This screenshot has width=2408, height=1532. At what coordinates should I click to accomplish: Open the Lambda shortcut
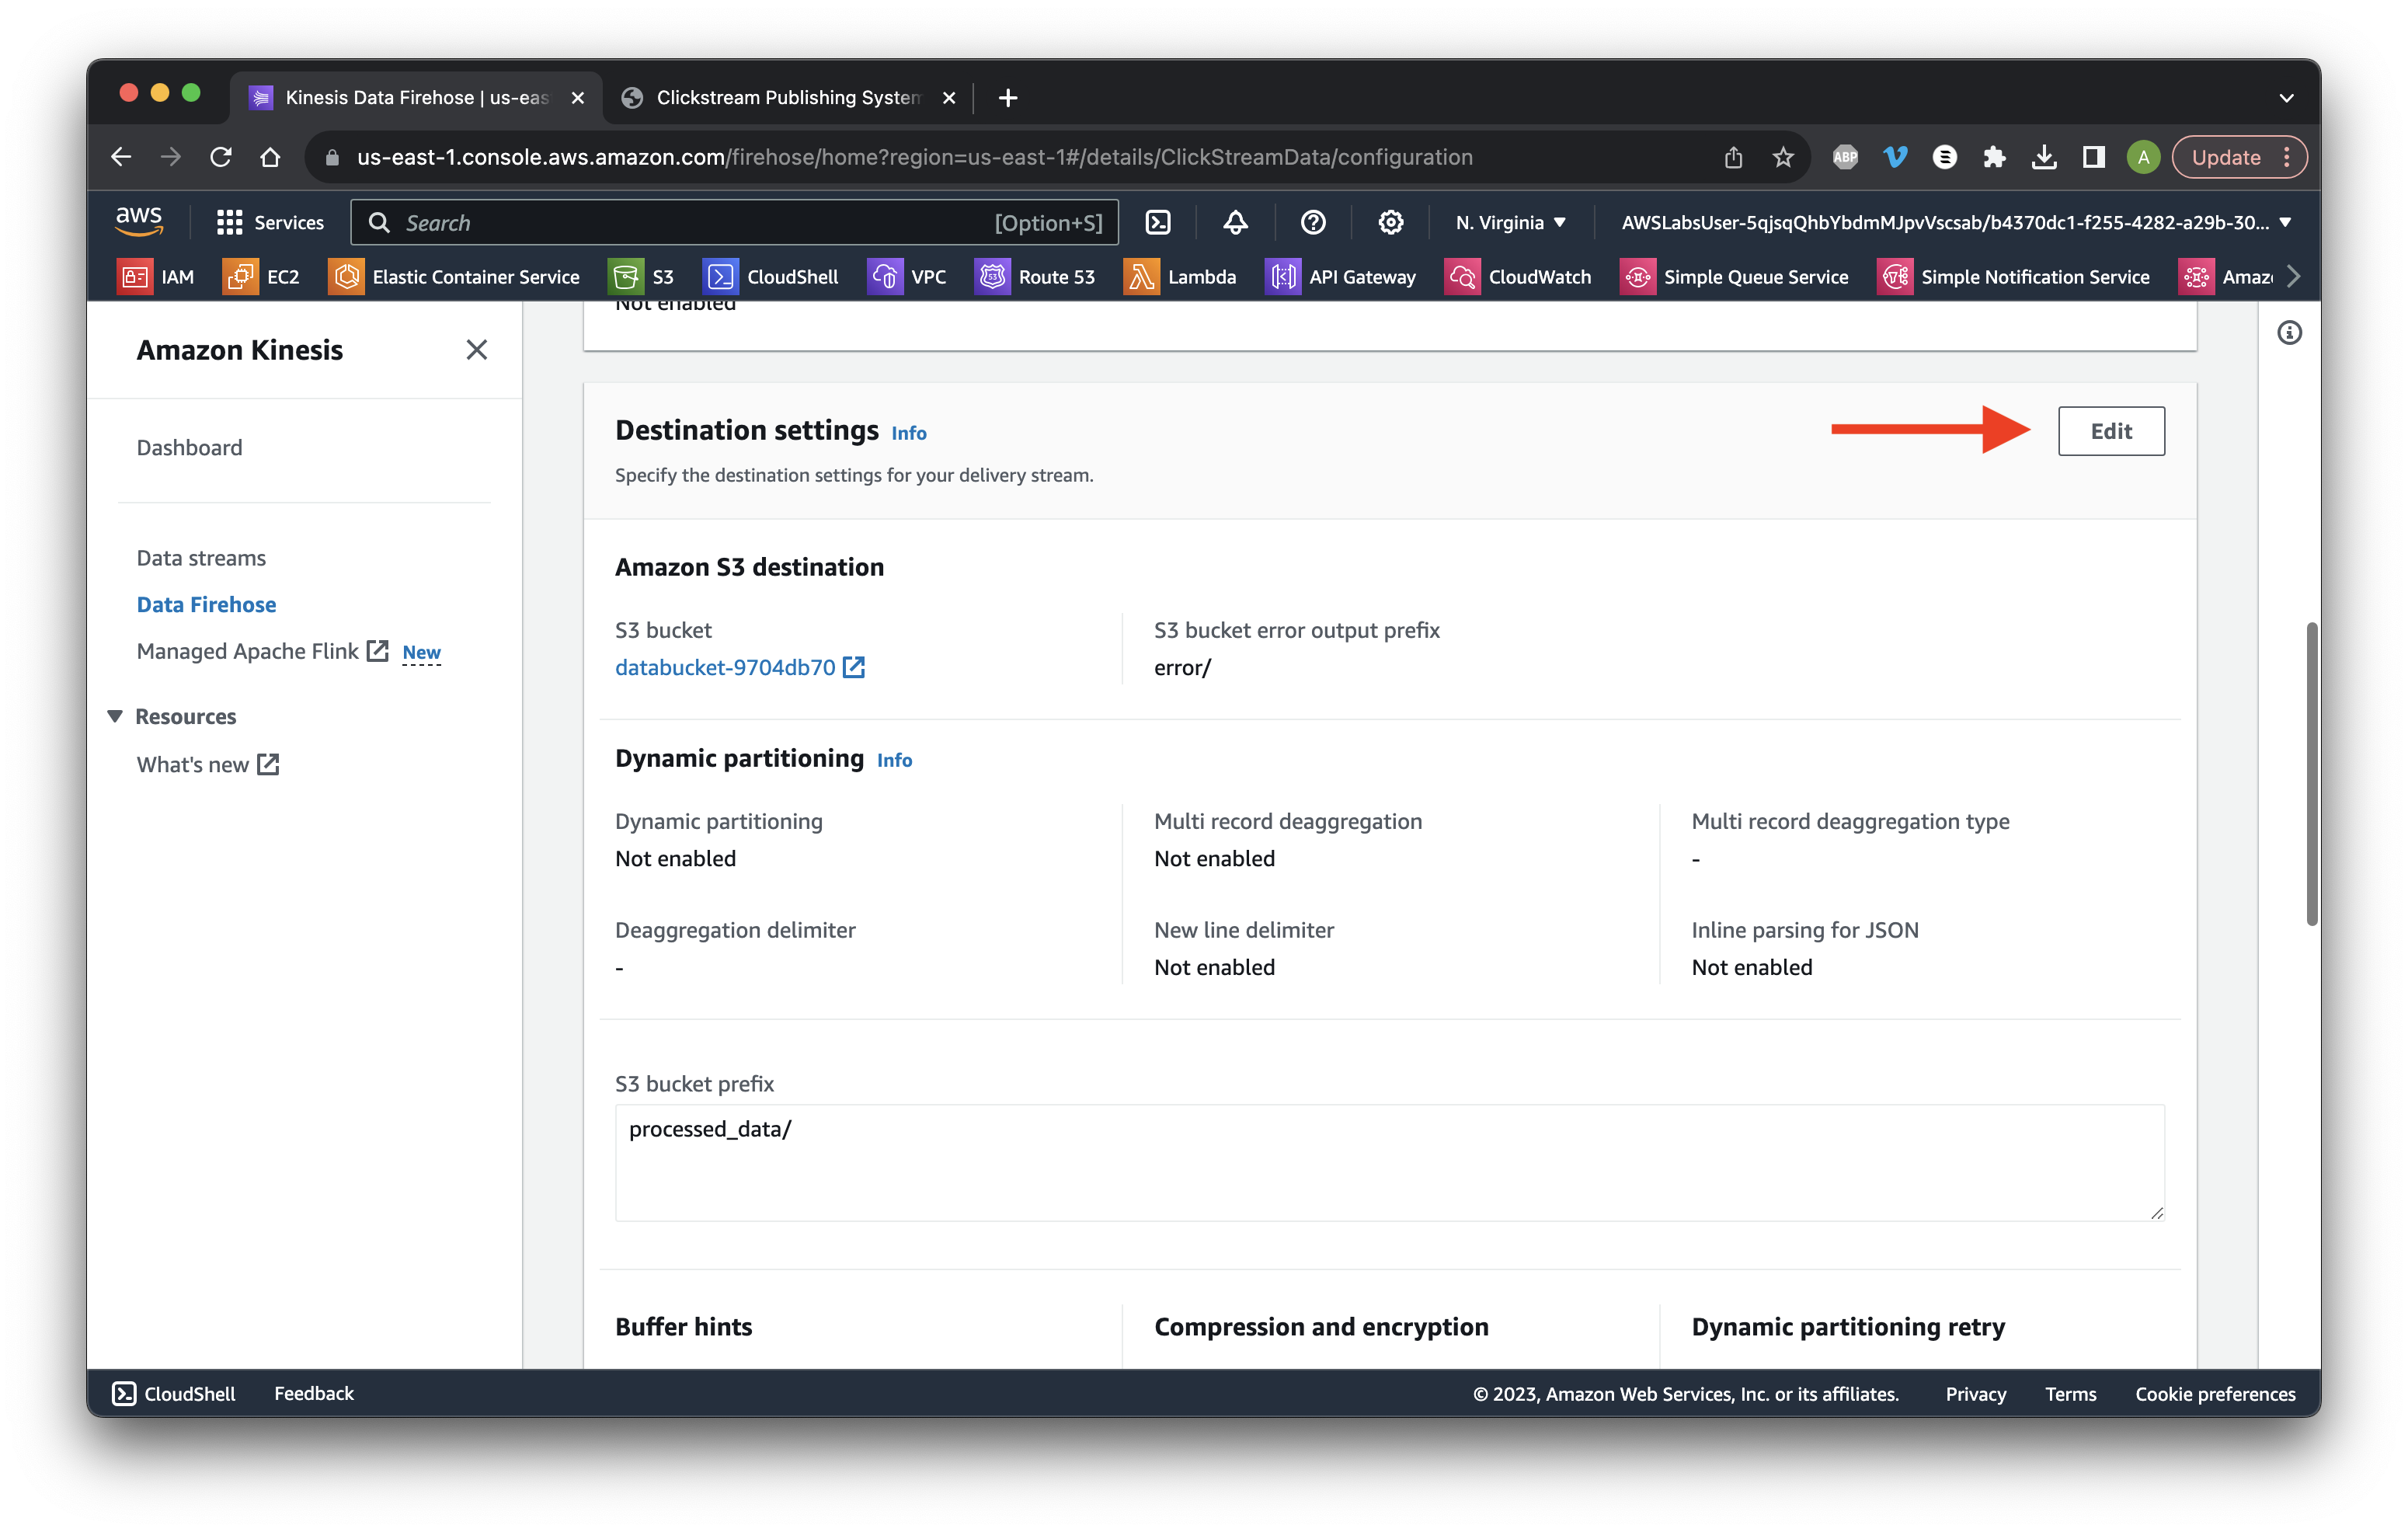coord(1180,277)
